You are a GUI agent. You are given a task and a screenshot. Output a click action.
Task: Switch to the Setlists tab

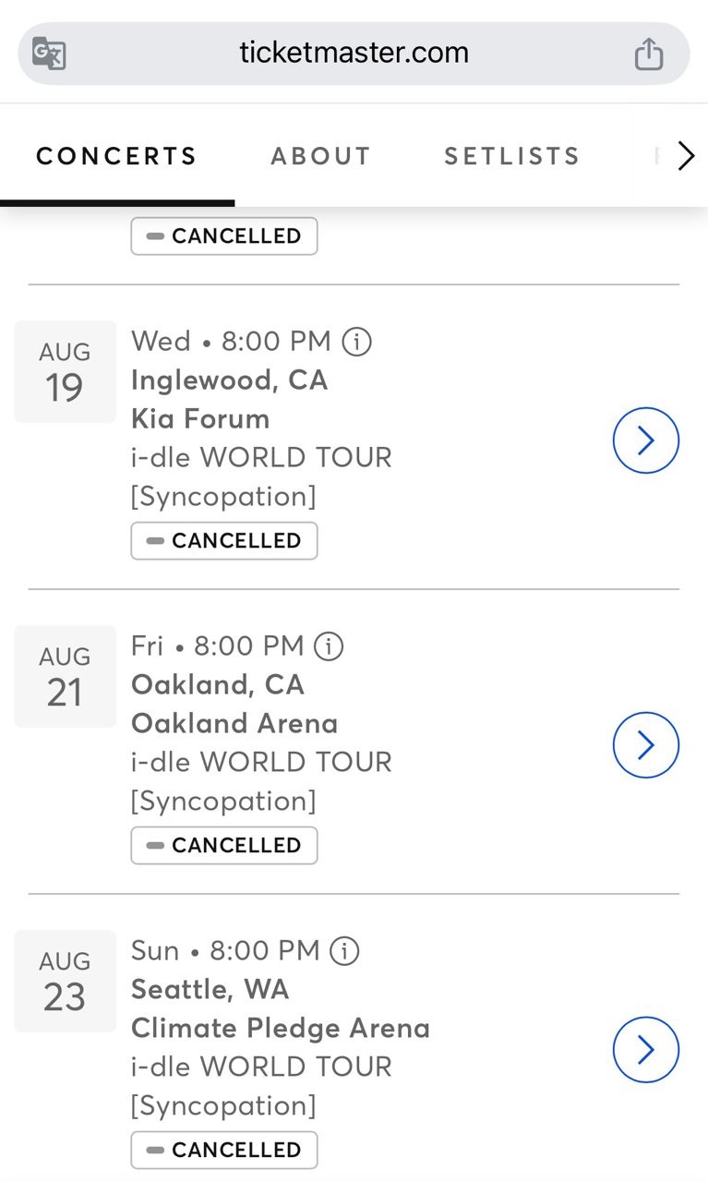(511, 156)
